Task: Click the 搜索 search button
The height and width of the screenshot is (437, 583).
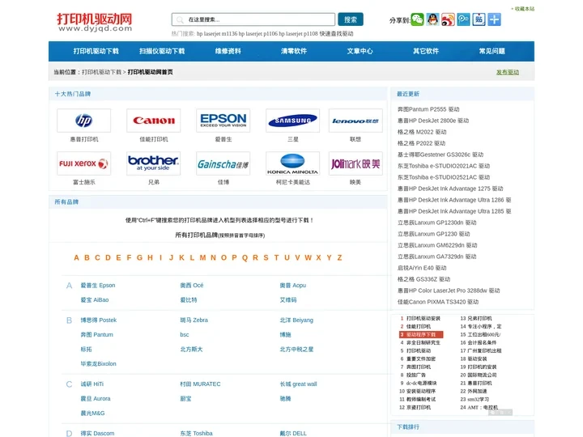Action: coord(351,19)
